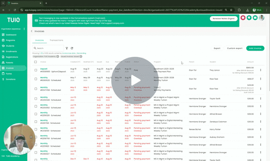Open the three-dot menu for Trey Lance's invoice
270x161 pixels.
[x=261, y=70]
